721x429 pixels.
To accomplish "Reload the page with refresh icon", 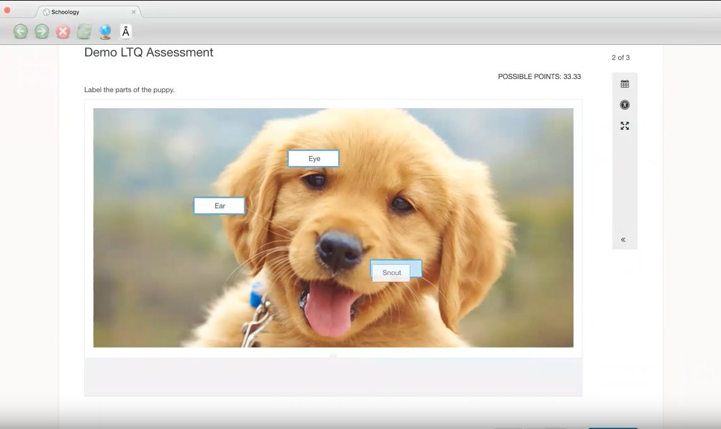I will point(84,32).
